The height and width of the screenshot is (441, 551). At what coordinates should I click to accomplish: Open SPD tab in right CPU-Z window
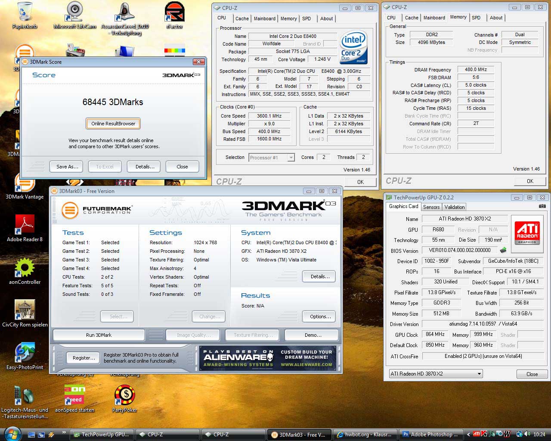(x=476, y=18)
